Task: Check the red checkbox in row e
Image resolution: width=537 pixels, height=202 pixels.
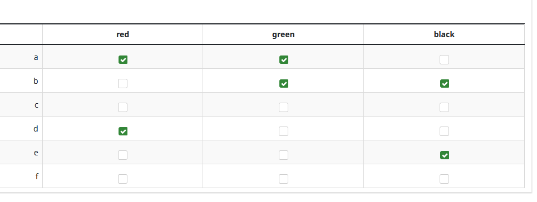Action: 122,155
